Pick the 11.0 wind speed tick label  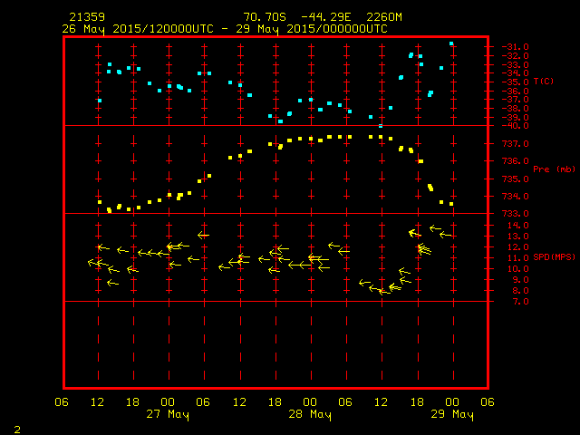point(518,258)
